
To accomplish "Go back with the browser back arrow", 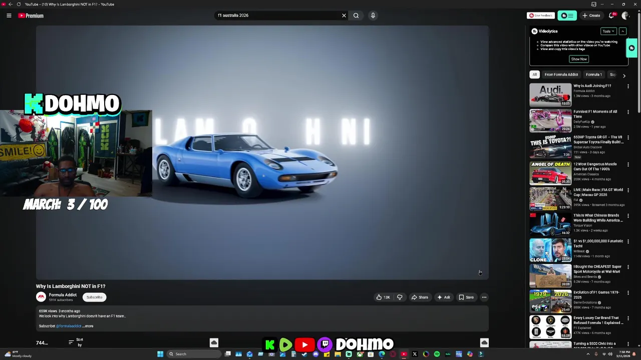I will pyautogui.click(x=11, y=4).
